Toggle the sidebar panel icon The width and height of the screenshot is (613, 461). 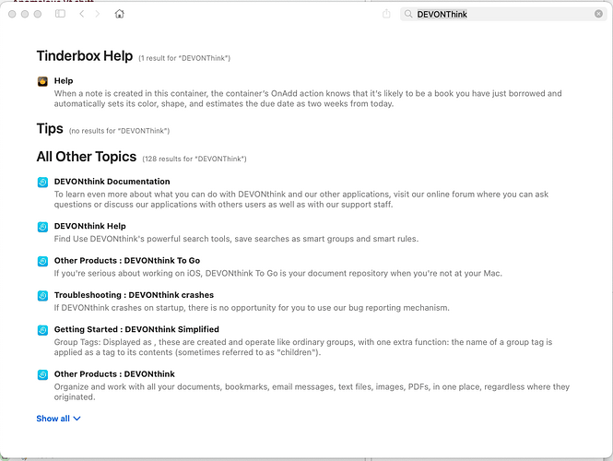pos(60,14)
